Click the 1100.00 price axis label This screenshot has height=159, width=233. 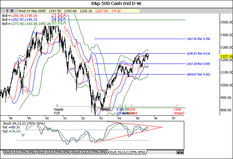point(227,72)
